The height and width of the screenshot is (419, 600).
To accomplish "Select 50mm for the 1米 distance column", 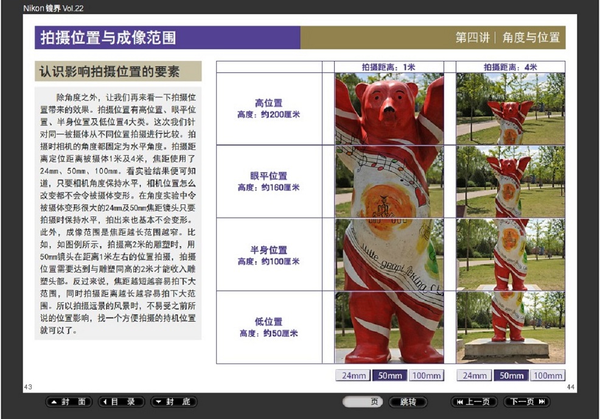I will [x=389, y=375].
